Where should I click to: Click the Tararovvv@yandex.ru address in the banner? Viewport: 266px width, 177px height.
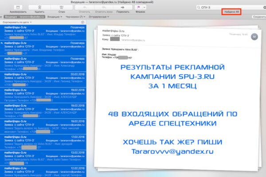[172, 151]
